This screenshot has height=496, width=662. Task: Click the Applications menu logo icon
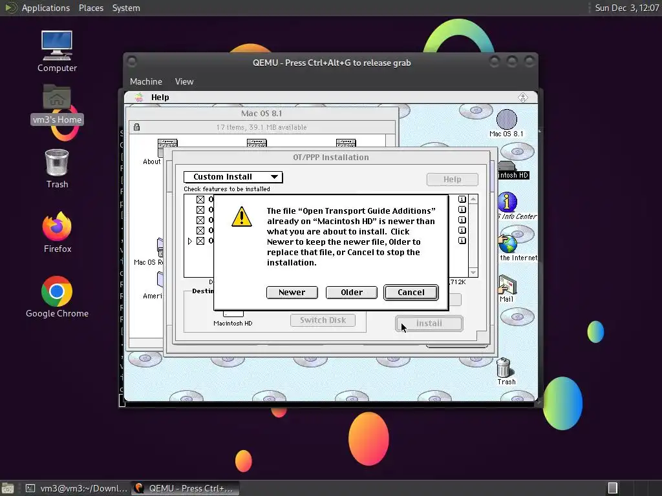(10, 8)
